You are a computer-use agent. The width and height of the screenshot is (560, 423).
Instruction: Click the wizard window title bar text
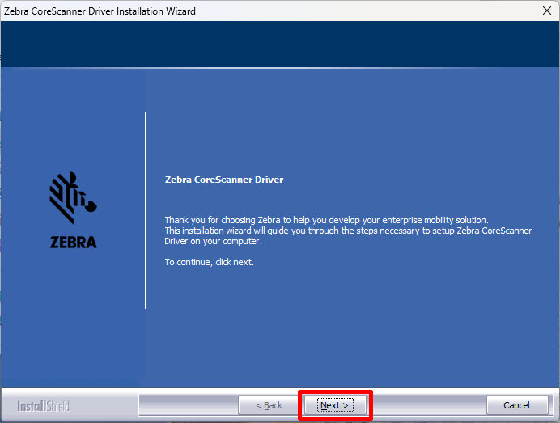[100, 11]
